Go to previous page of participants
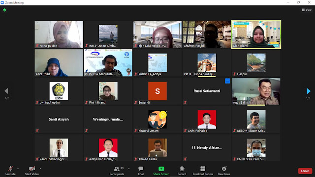This screenshot has width=315, height=177. (x=6, y=91)
